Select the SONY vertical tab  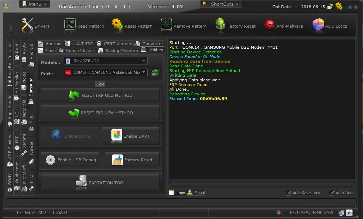coord(10,183)
